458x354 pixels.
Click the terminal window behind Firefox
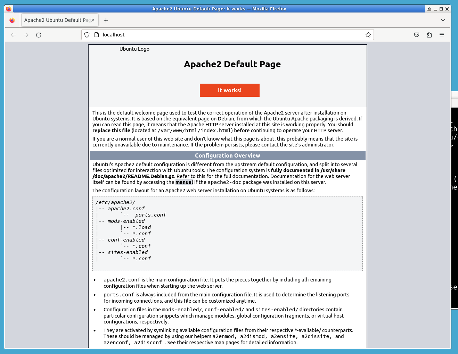coord(454,208)
